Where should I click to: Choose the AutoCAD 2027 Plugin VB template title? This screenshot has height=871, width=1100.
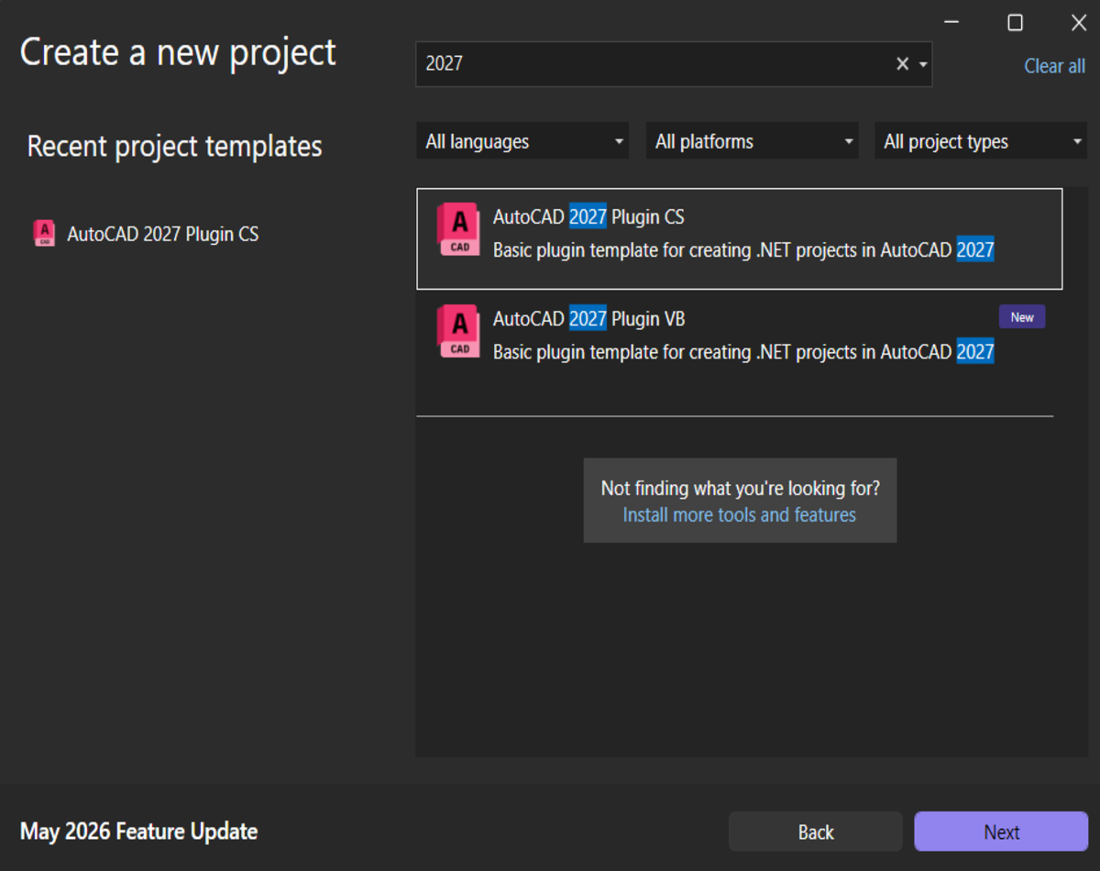(x=589, y=319)
